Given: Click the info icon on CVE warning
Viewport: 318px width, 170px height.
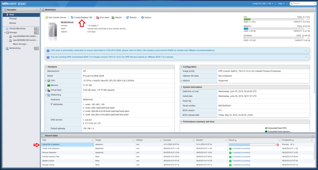Looking at the screenshot, I should (48, 51).
